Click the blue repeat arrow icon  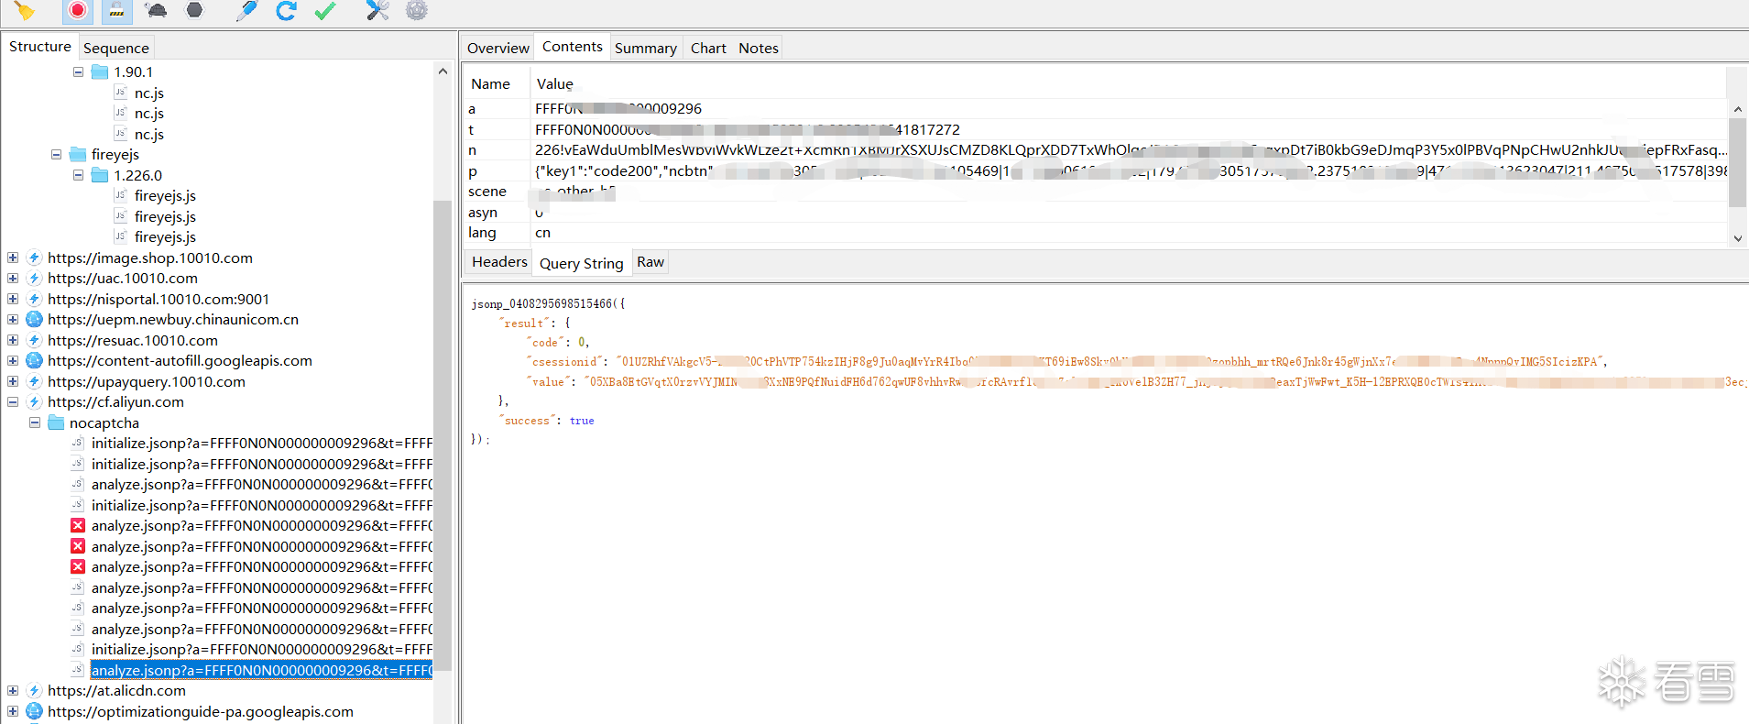coord(286,11)
